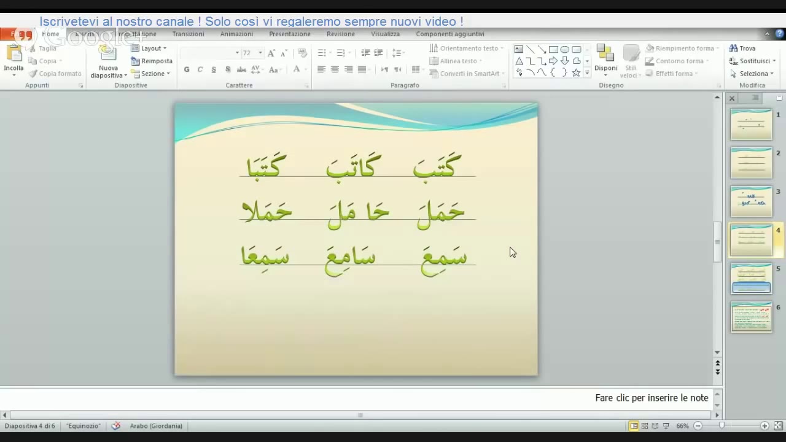
Task: Clear all formatting icon
Action: point(302,53)
